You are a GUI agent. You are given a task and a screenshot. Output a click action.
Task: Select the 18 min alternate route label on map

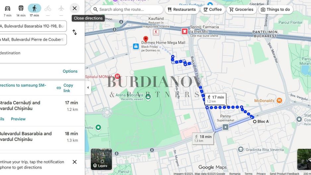click(203, 138)
